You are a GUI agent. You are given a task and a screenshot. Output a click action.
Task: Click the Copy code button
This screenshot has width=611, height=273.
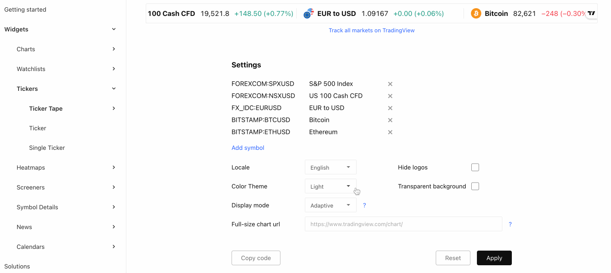coord(256,258)
